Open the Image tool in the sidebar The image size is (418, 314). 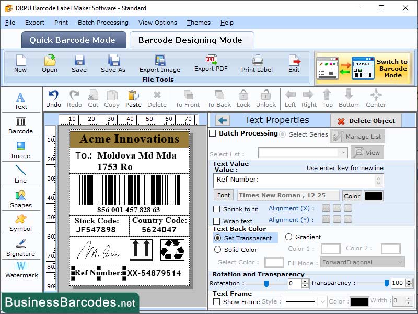click(21, 151)
